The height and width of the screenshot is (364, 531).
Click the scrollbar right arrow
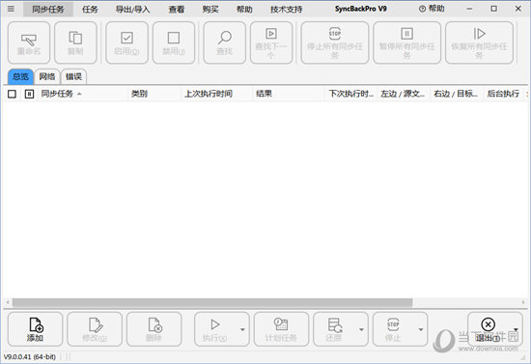pos(523,302)
